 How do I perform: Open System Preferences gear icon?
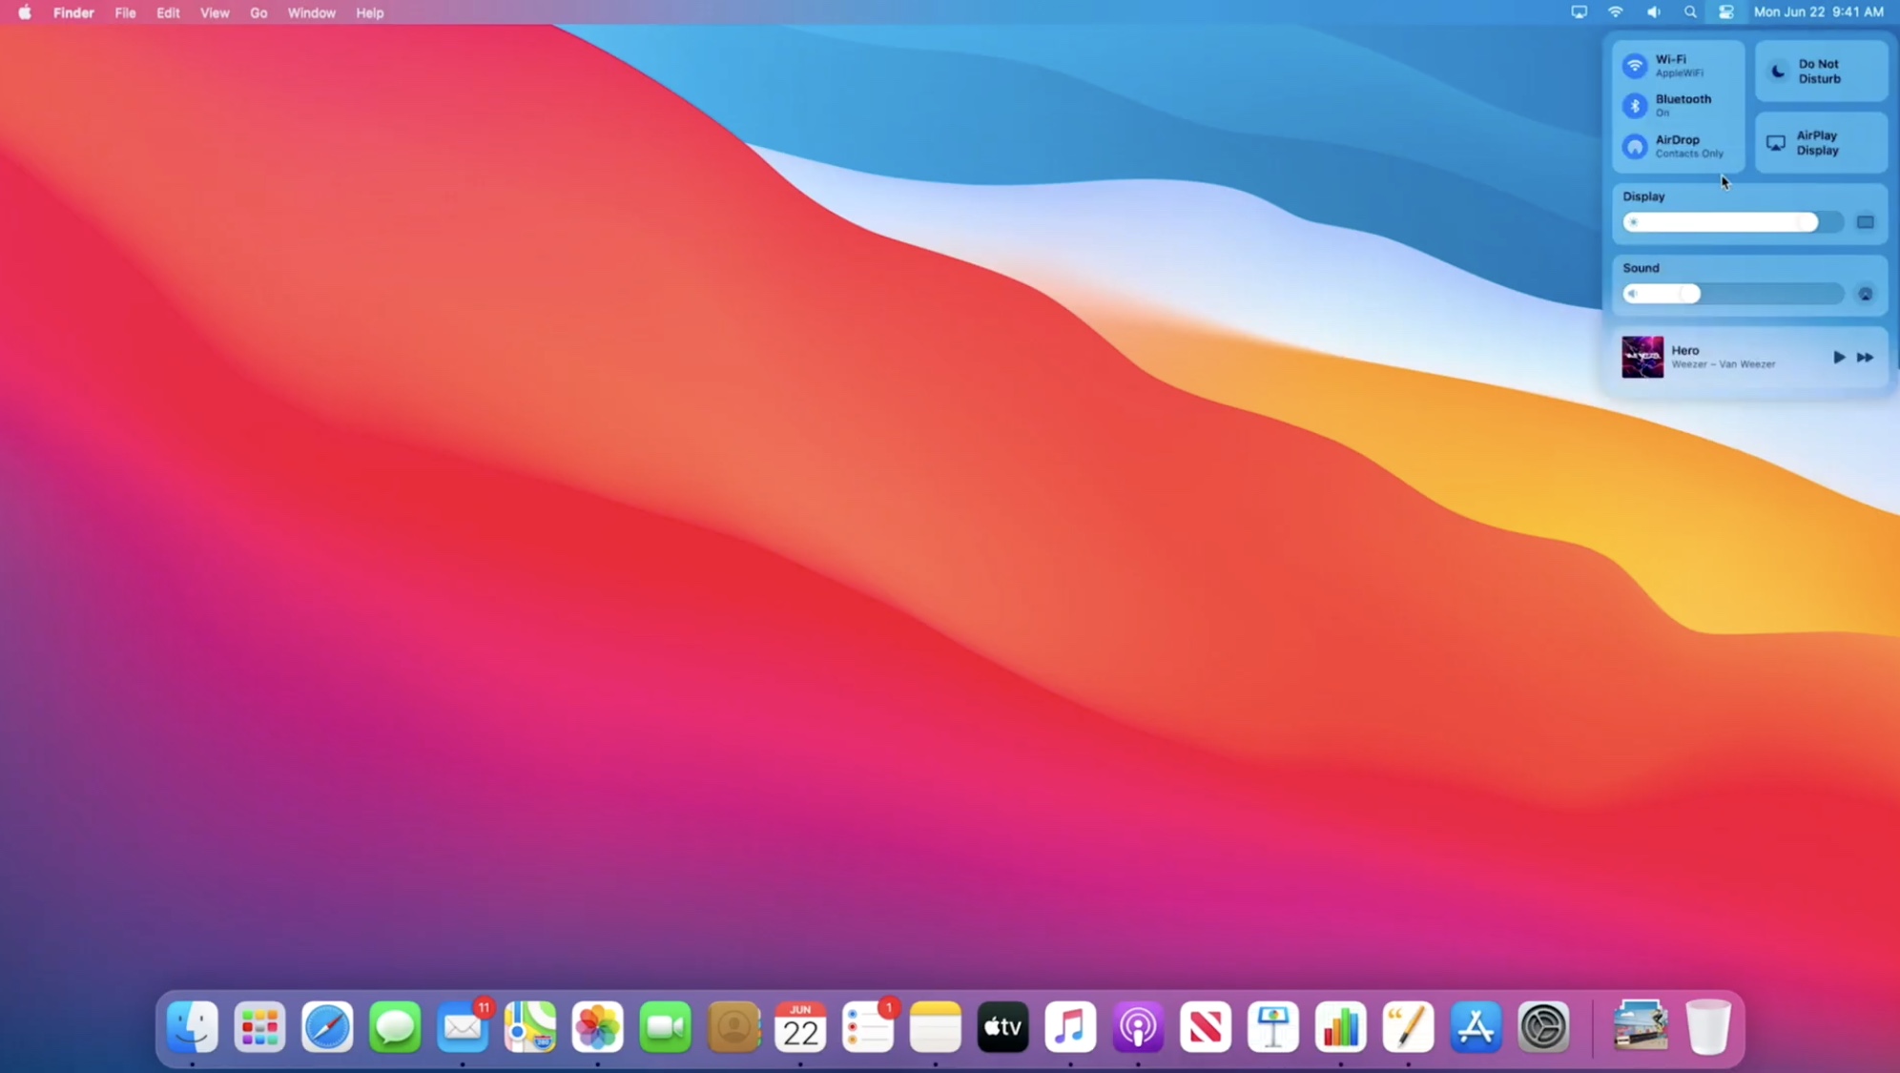pyautogui.click(x=1543, y=1027)
